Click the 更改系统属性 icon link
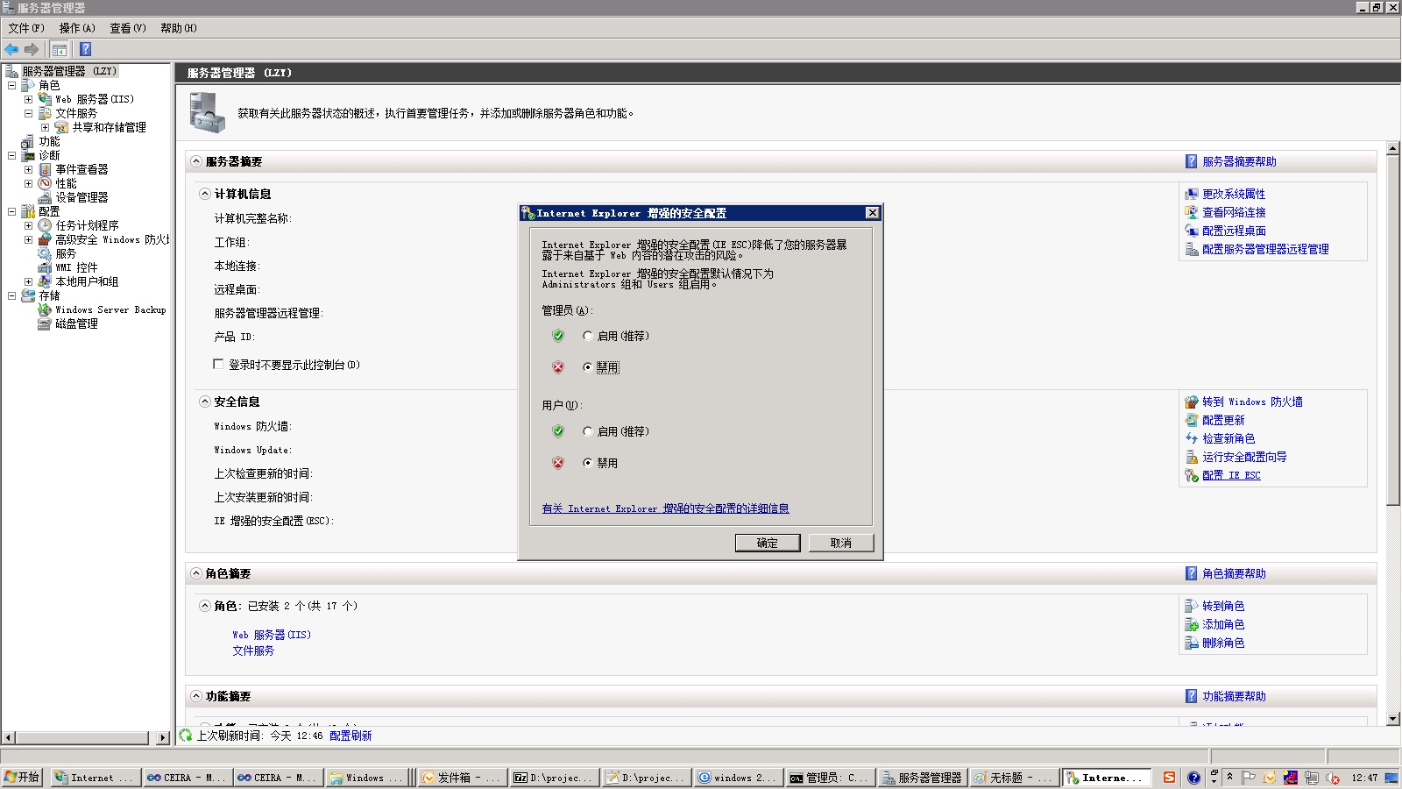Image resolution: width=1402 pixels, height=789 pixels. click(1192, 194)
